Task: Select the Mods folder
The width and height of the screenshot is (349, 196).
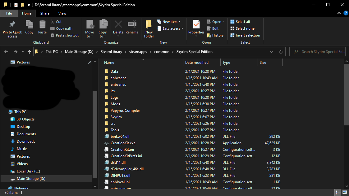Action: point(115,104)
